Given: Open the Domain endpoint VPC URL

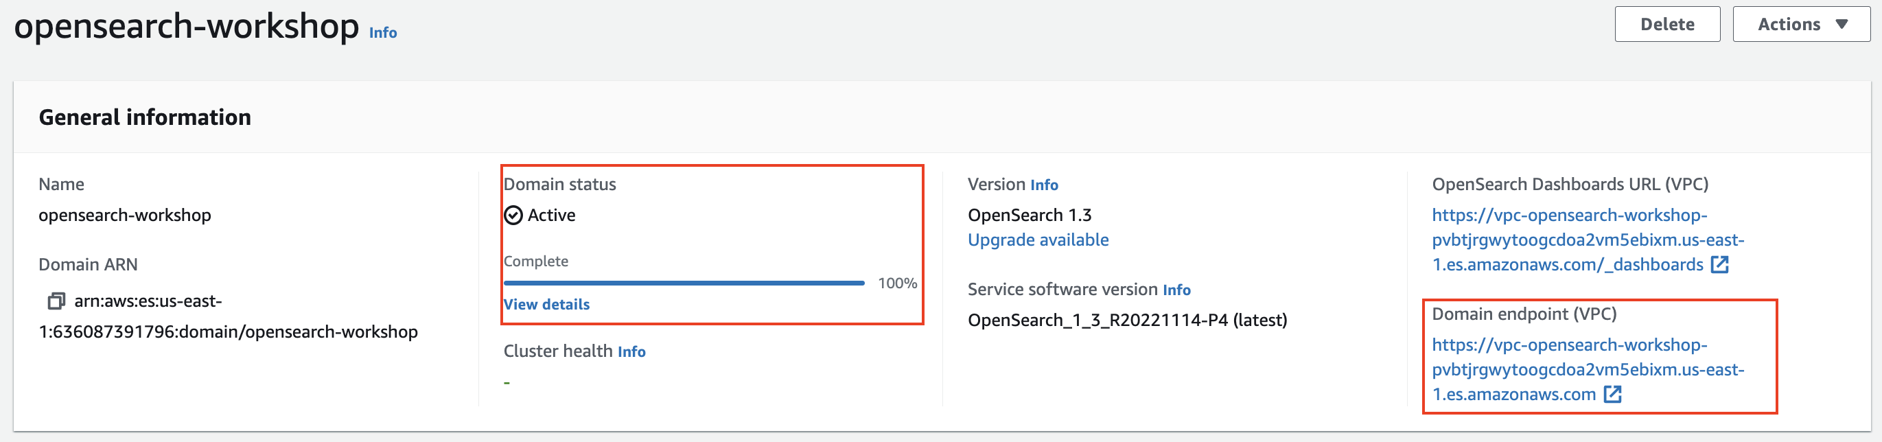Looking at the screenshot, I should pyautogui.click(x=1588, y=370).
